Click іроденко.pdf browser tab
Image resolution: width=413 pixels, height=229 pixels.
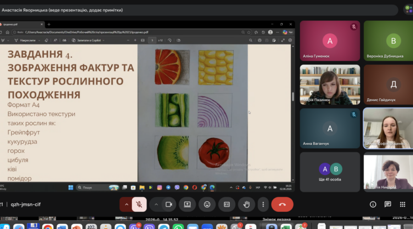click(22, 24)
